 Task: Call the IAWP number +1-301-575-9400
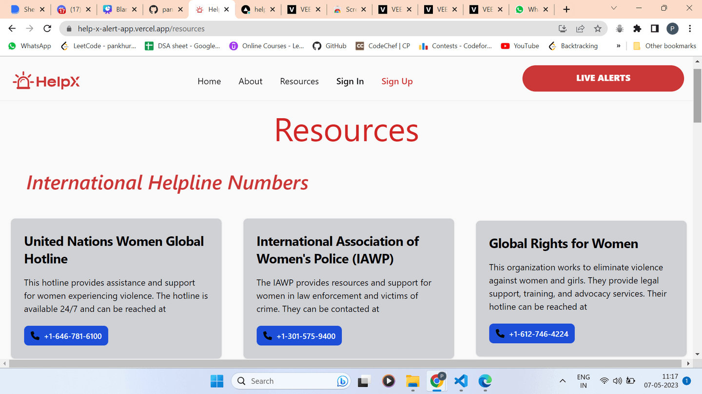coord(299,336)
